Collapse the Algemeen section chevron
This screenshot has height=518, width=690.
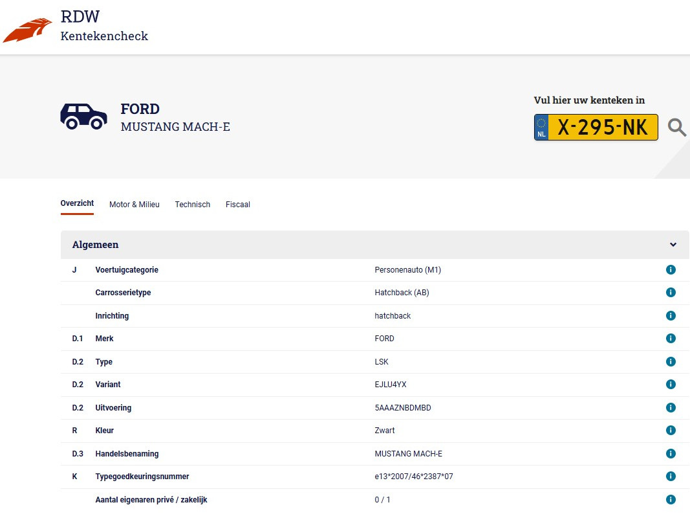pos(673,245)
